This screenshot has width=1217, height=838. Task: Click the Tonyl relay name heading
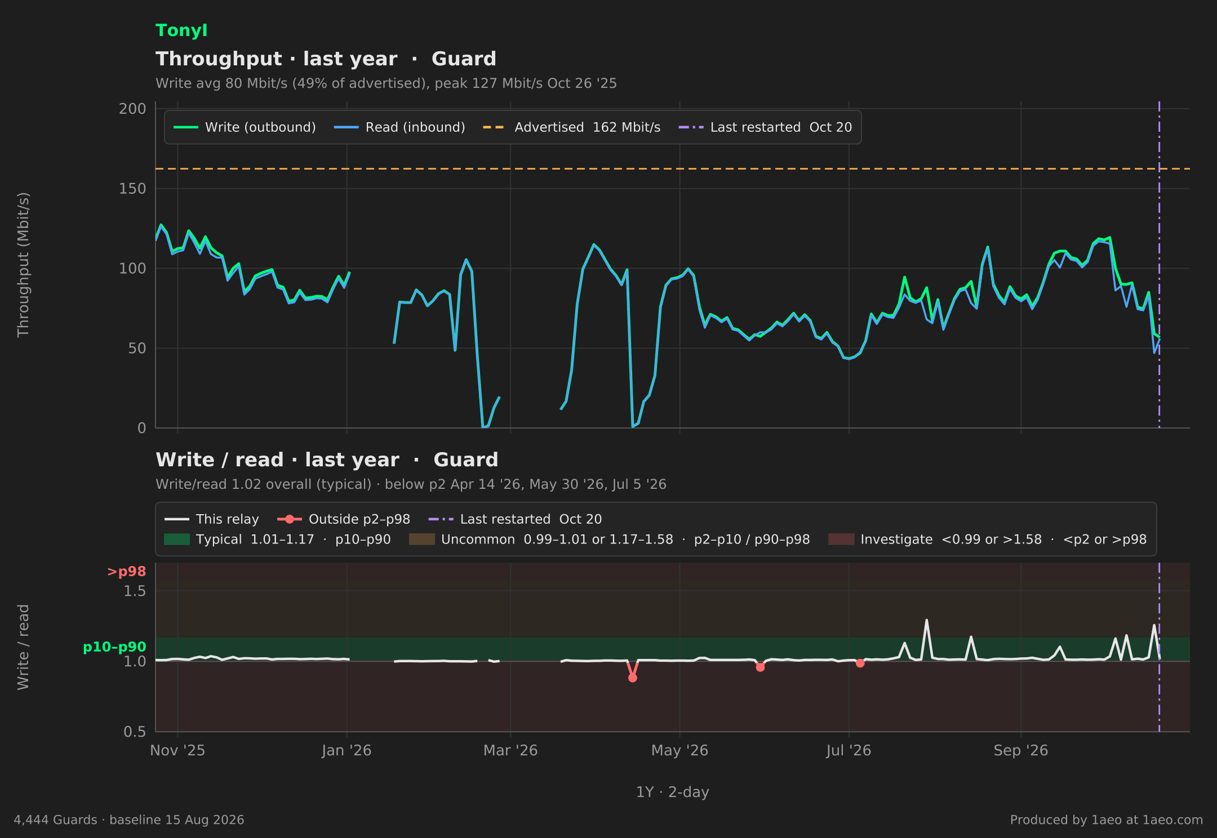point(181,30)
